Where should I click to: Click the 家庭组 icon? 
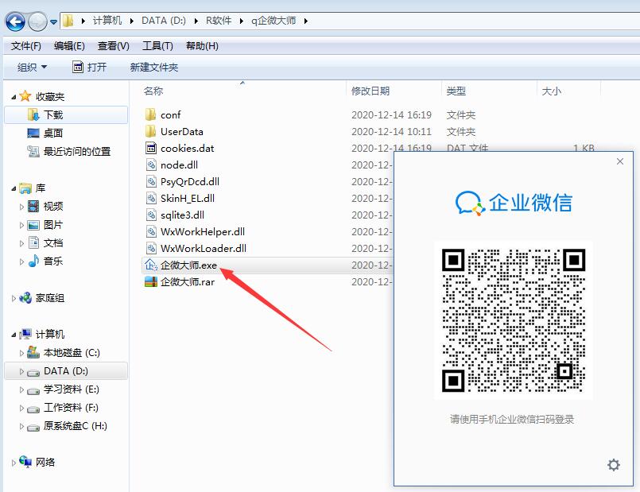point(25,298)
